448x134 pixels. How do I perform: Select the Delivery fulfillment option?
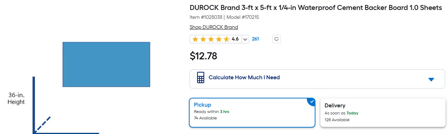coord(382,112)
